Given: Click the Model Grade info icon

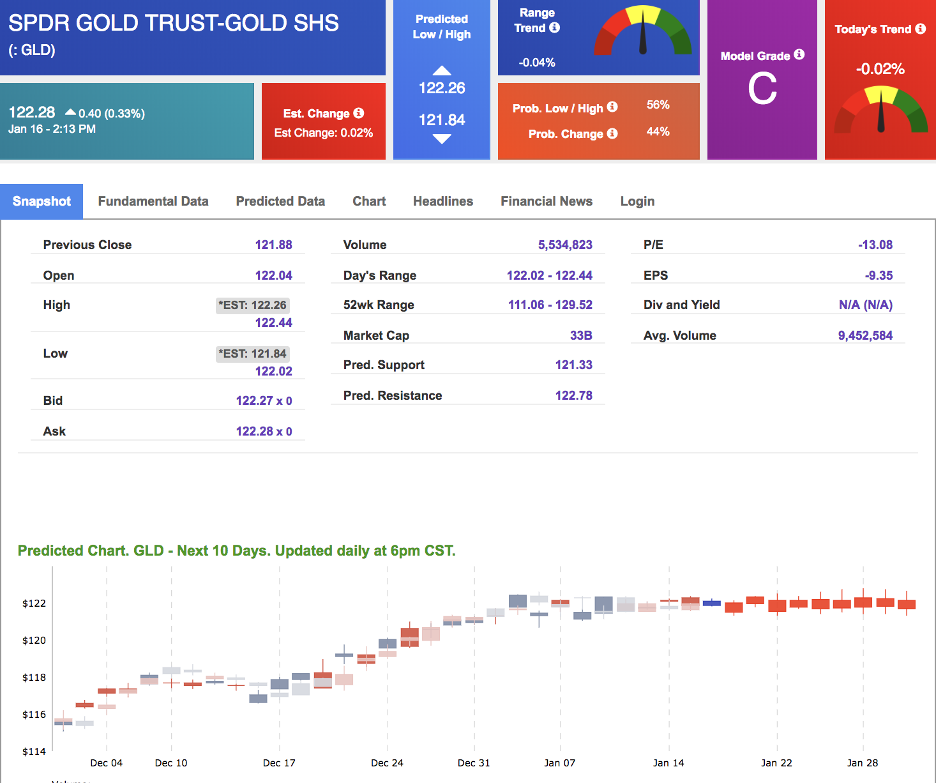Looking at the screenshot, I should click(x=799, y=55).
